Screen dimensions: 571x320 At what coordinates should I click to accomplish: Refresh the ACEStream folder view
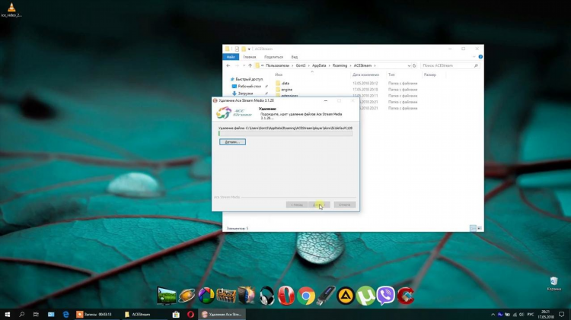414,66
